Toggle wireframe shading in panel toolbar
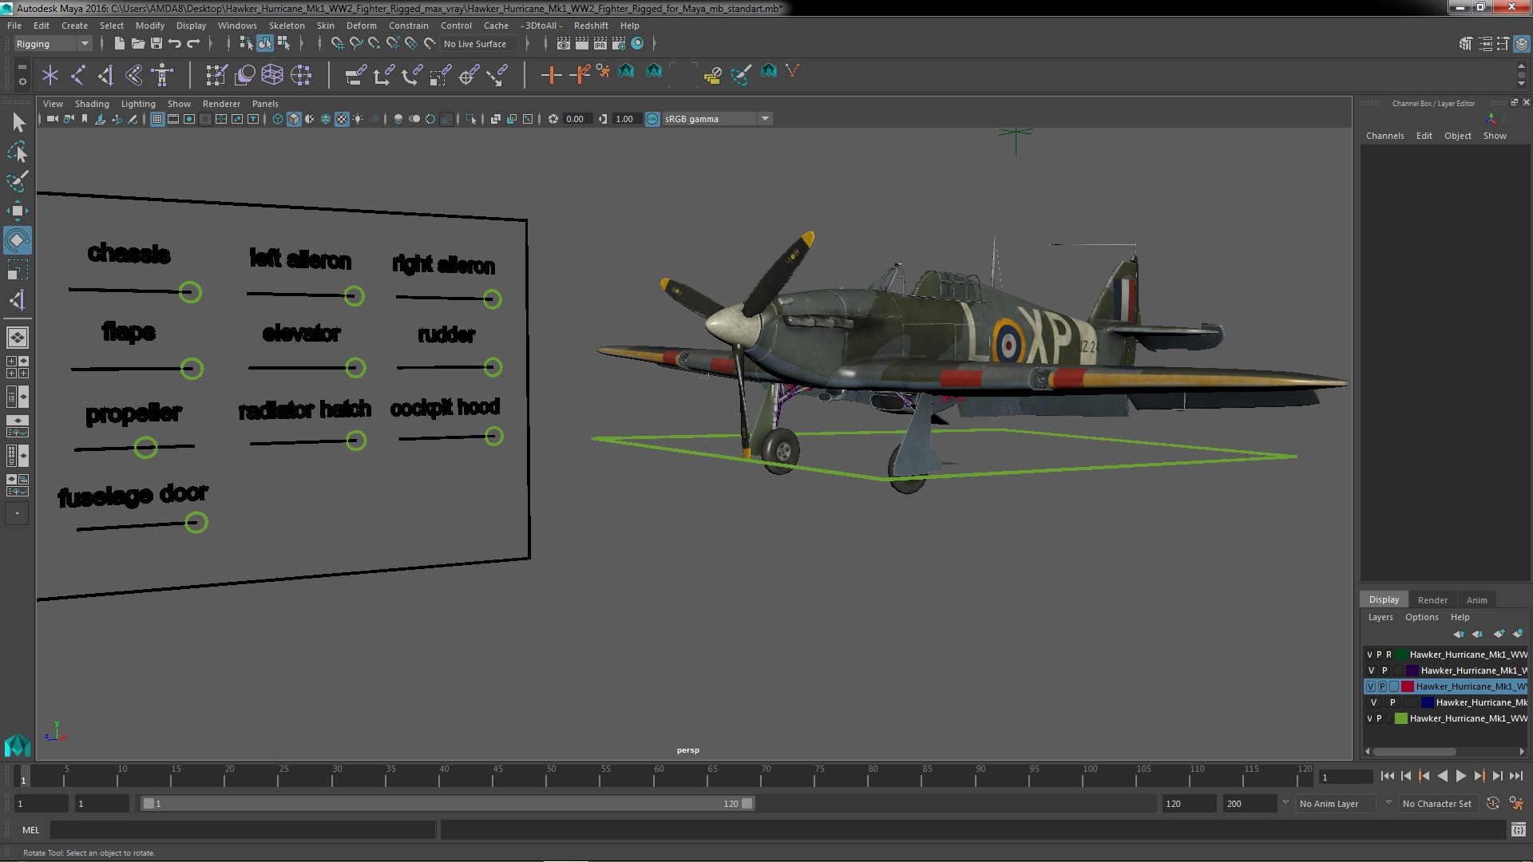This screenshot has height=862, width=1533. click(x=278, y=119)
